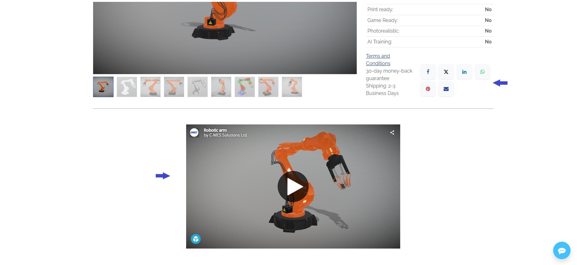The width and height of the screenshot is (586, 265).
Task: Click the Sketchfab logo in the viewer
Action: pos(195,239)
